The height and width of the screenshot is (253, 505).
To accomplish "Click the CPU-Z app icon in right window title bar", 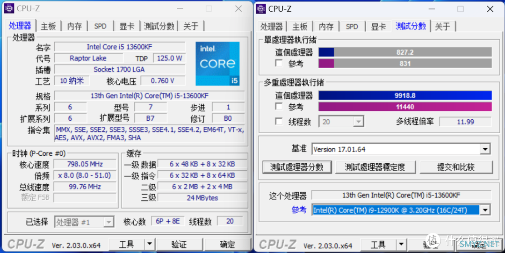I will coord(260,9).
